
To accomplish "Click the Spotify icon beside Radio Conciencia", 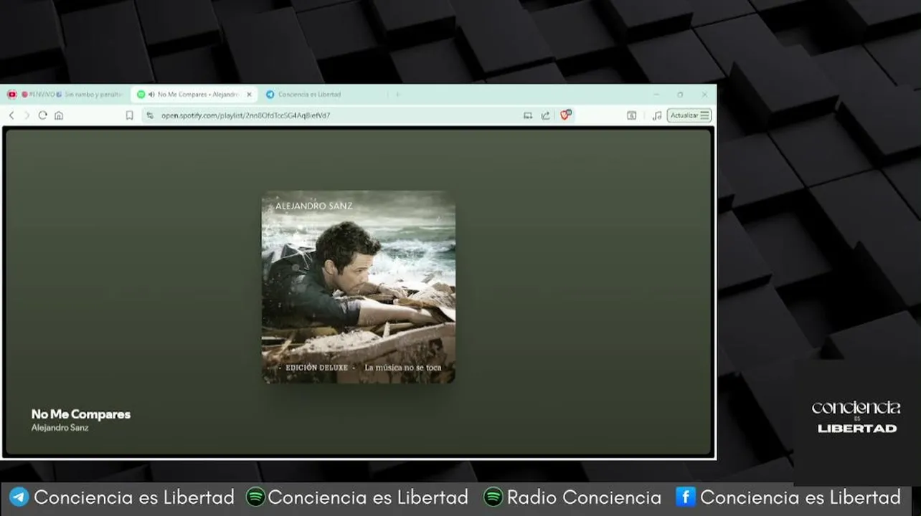I will tap(493, 497).
